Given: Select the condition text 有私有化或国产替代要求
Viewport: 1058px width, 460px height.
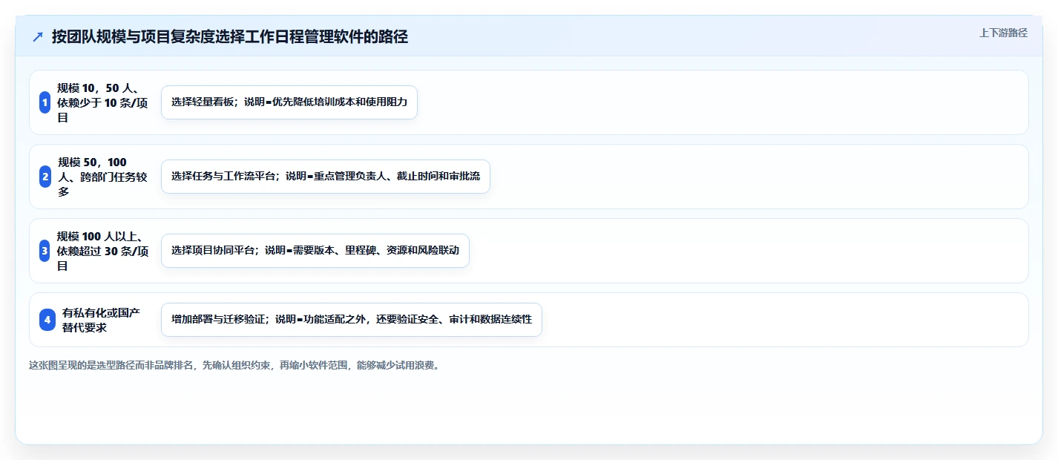Looking at the screenshot, I should pyautogui.click(x=101, y=320).
